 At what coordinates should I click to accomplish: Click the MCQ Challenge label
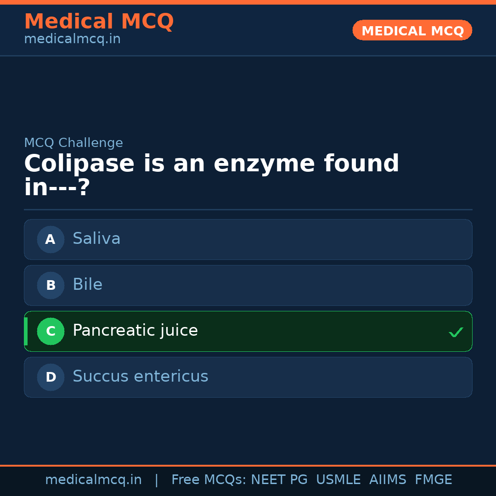(x=73, y=143)
